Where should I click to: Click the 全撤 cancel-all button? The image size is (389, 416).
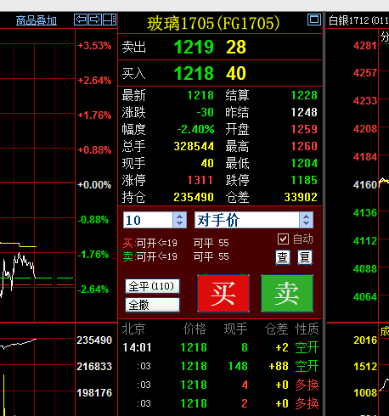pyautogui.click(x=152, y=305)
